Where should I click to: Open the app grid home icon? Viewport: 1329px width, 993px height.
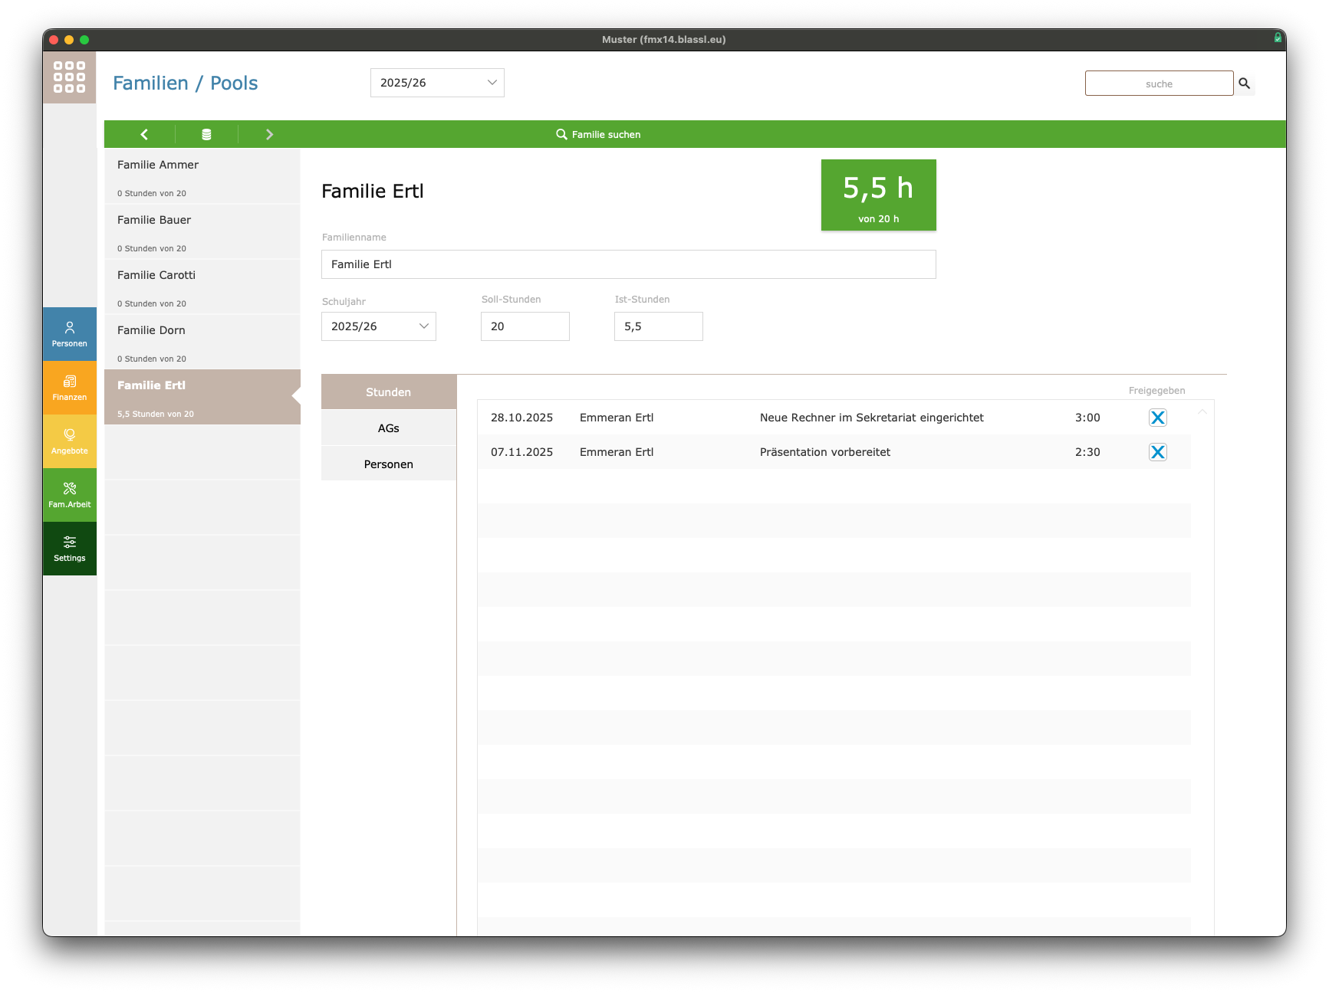click(69, 77)
